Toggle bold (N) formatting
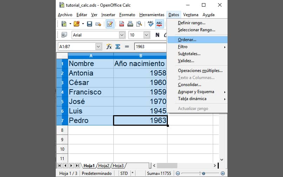 [157, 35]
